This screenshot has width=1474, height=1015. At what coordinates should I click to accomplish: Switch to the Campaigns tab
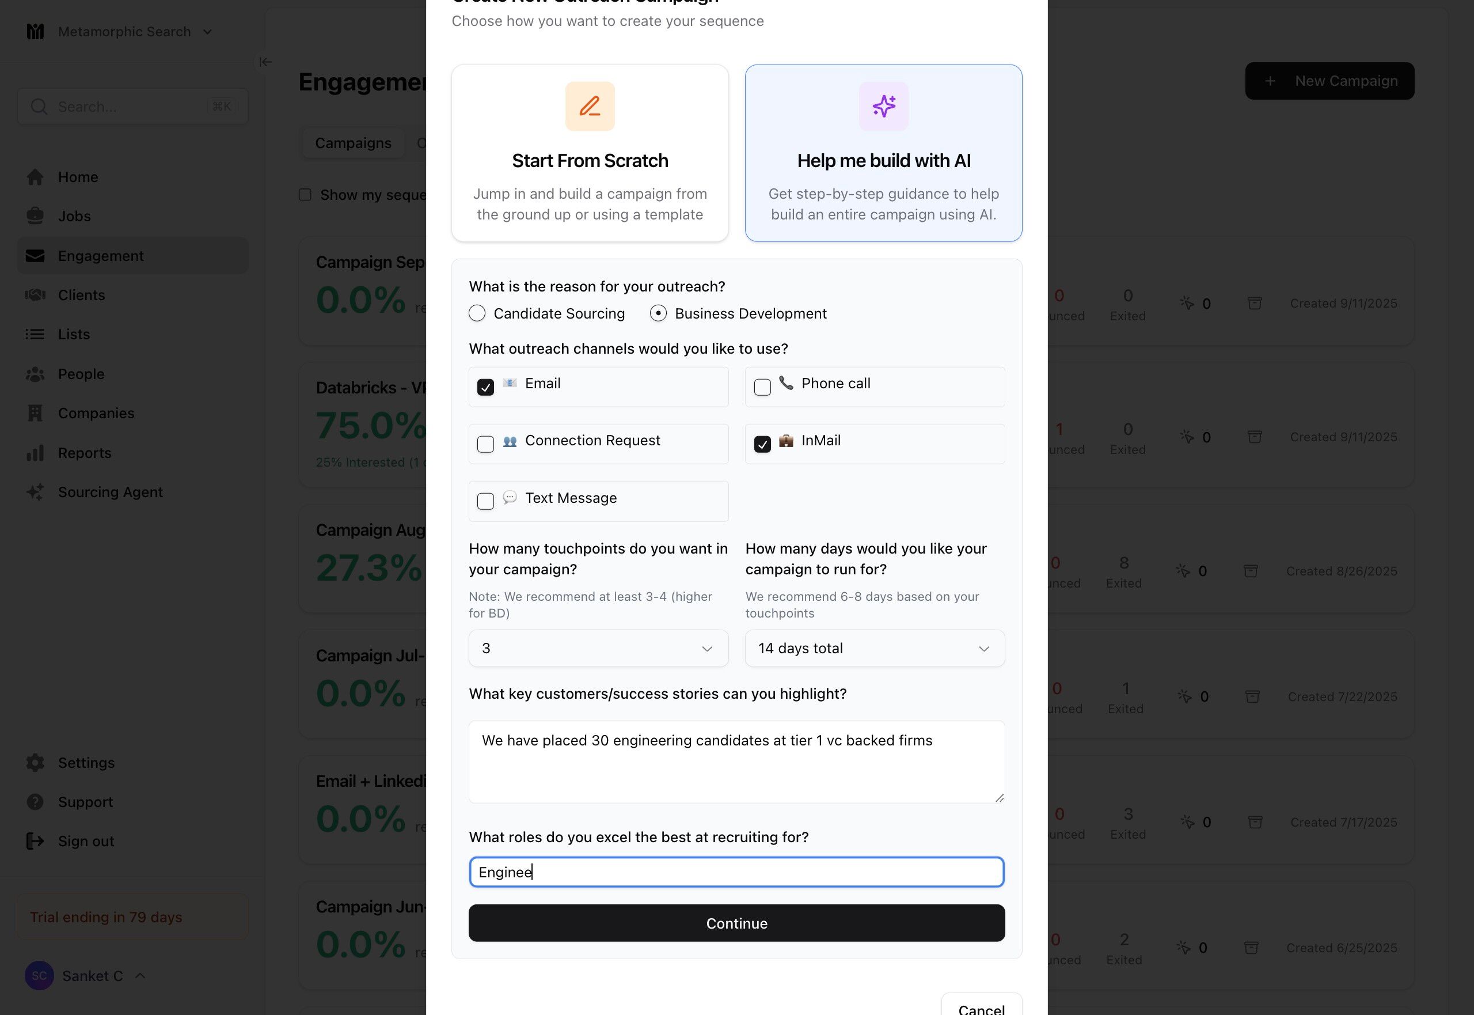pyautogui.click(x=353, y=143)
